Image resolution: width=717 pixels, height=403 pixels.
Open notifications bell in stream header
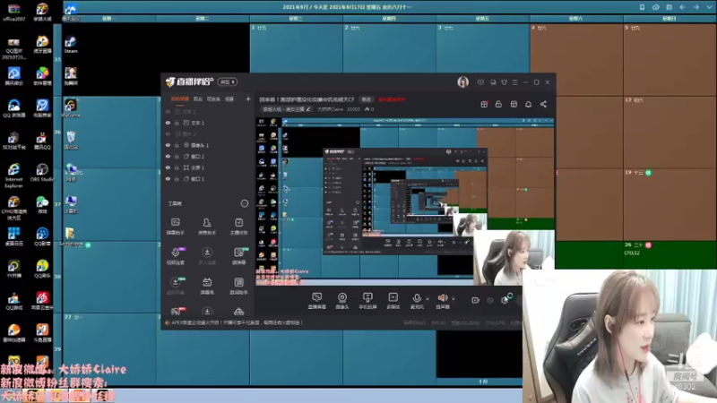[528, 104]
